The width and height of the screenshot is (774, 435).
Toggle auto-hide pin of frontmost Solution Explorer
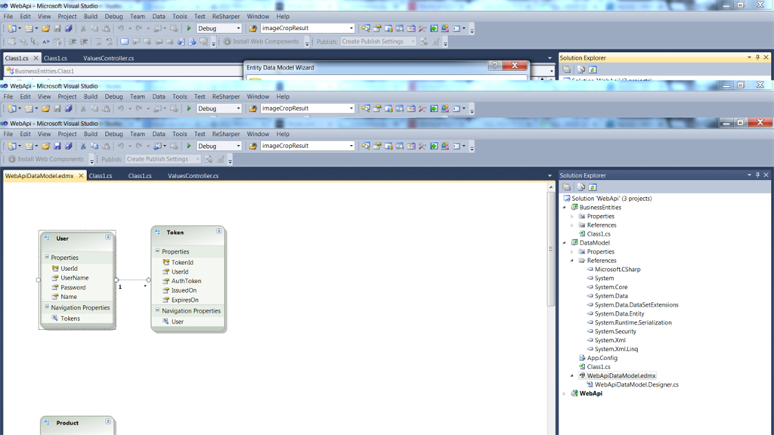click(x=757, y=175)
